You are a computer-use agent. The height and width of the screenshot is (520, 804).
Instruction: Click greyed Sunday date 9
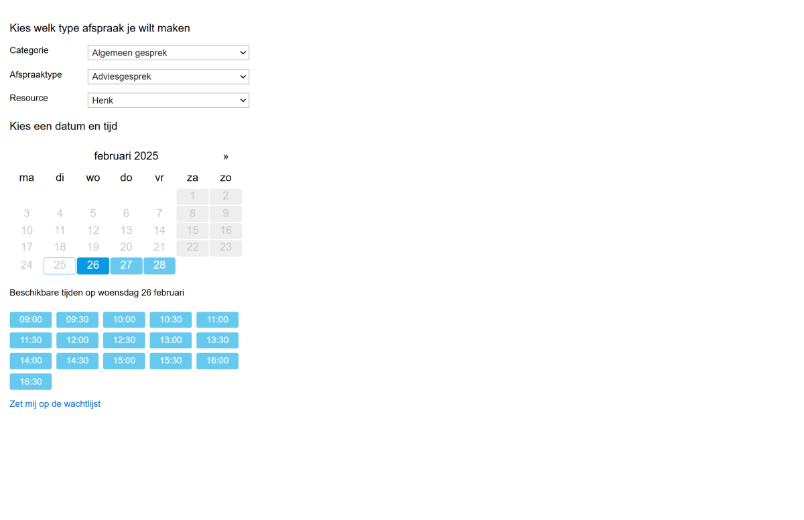click(226, 214)
